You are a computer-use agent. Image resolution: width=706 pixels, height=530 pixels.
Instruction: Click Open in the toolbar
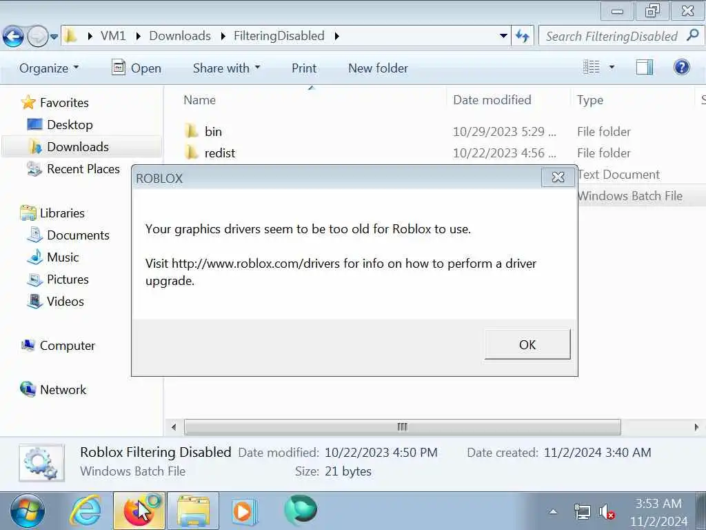coord(137,68)
